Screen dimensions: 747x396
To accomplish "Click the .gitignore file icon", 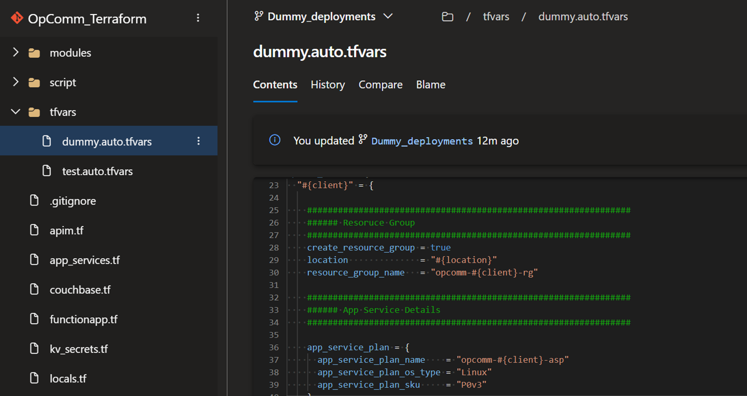I will pyautogui.click(x=35, y=201).
